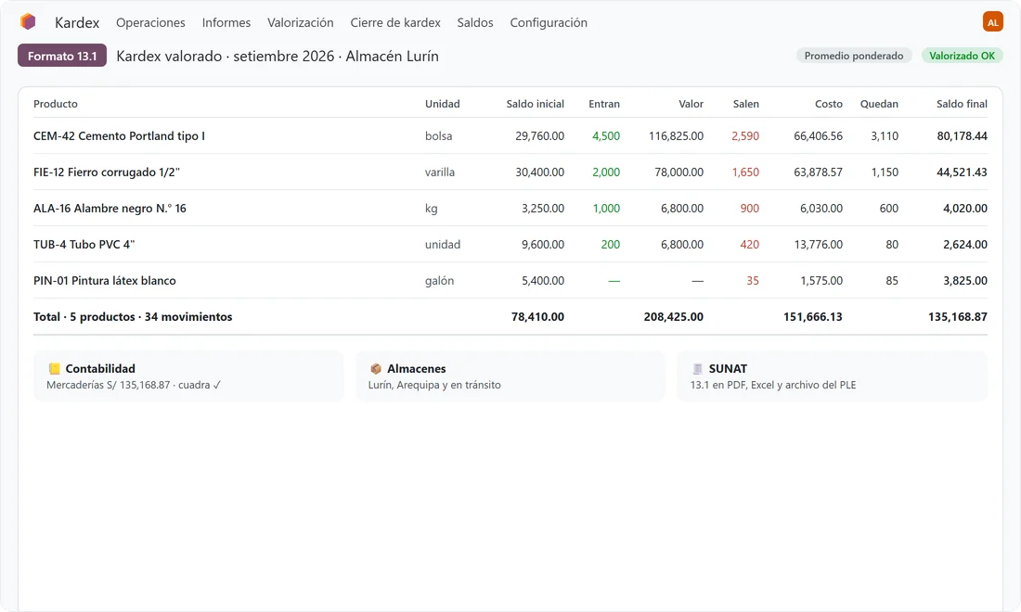Click the Promedio ponderado tag
The height and width of the screenshot is (612, 1021).
854,56
